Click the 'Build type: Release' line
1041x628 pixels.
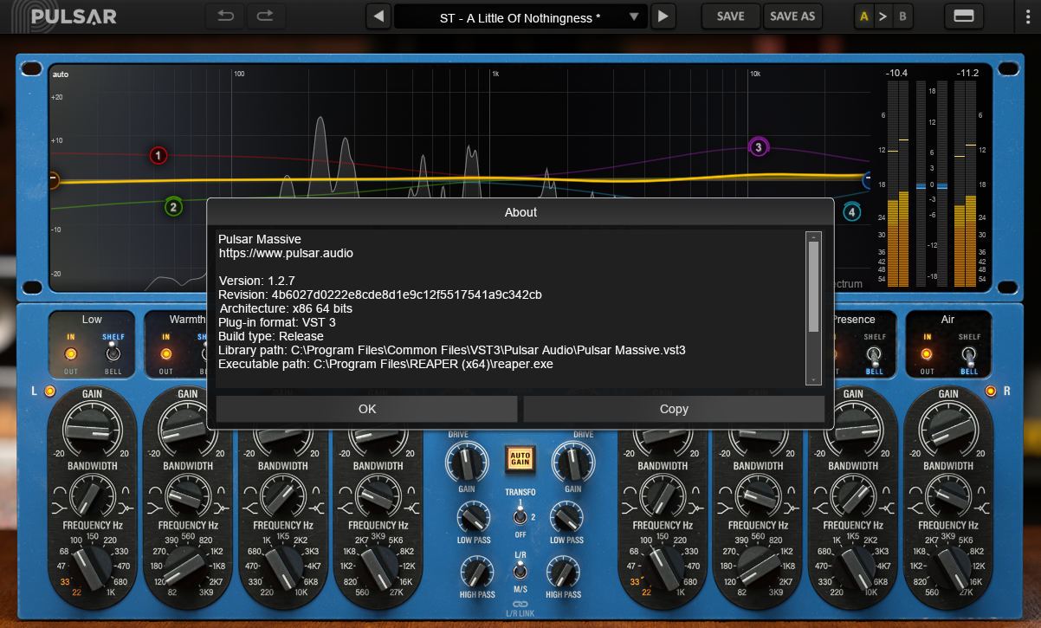271,336
